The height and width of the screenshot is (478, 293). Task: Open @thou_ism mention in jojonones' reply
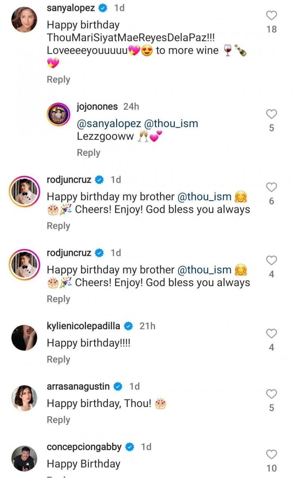click(171, 124)
